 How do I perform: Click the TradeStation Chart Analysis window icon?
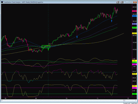pyautogui.click(x=2, y=2)
